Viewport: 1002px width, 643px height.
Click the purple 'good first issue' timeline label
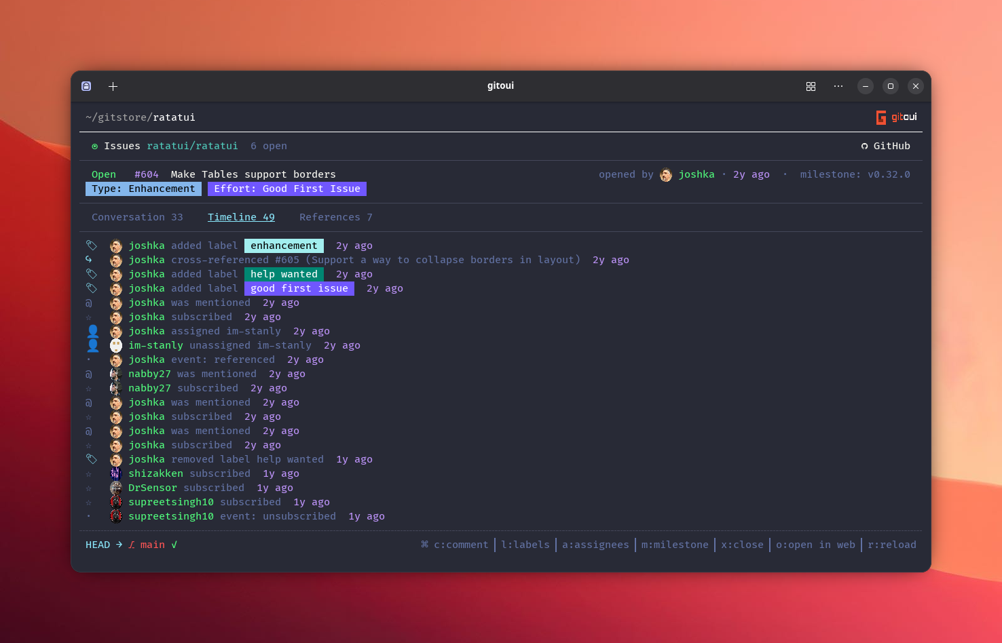click(299, 288)
